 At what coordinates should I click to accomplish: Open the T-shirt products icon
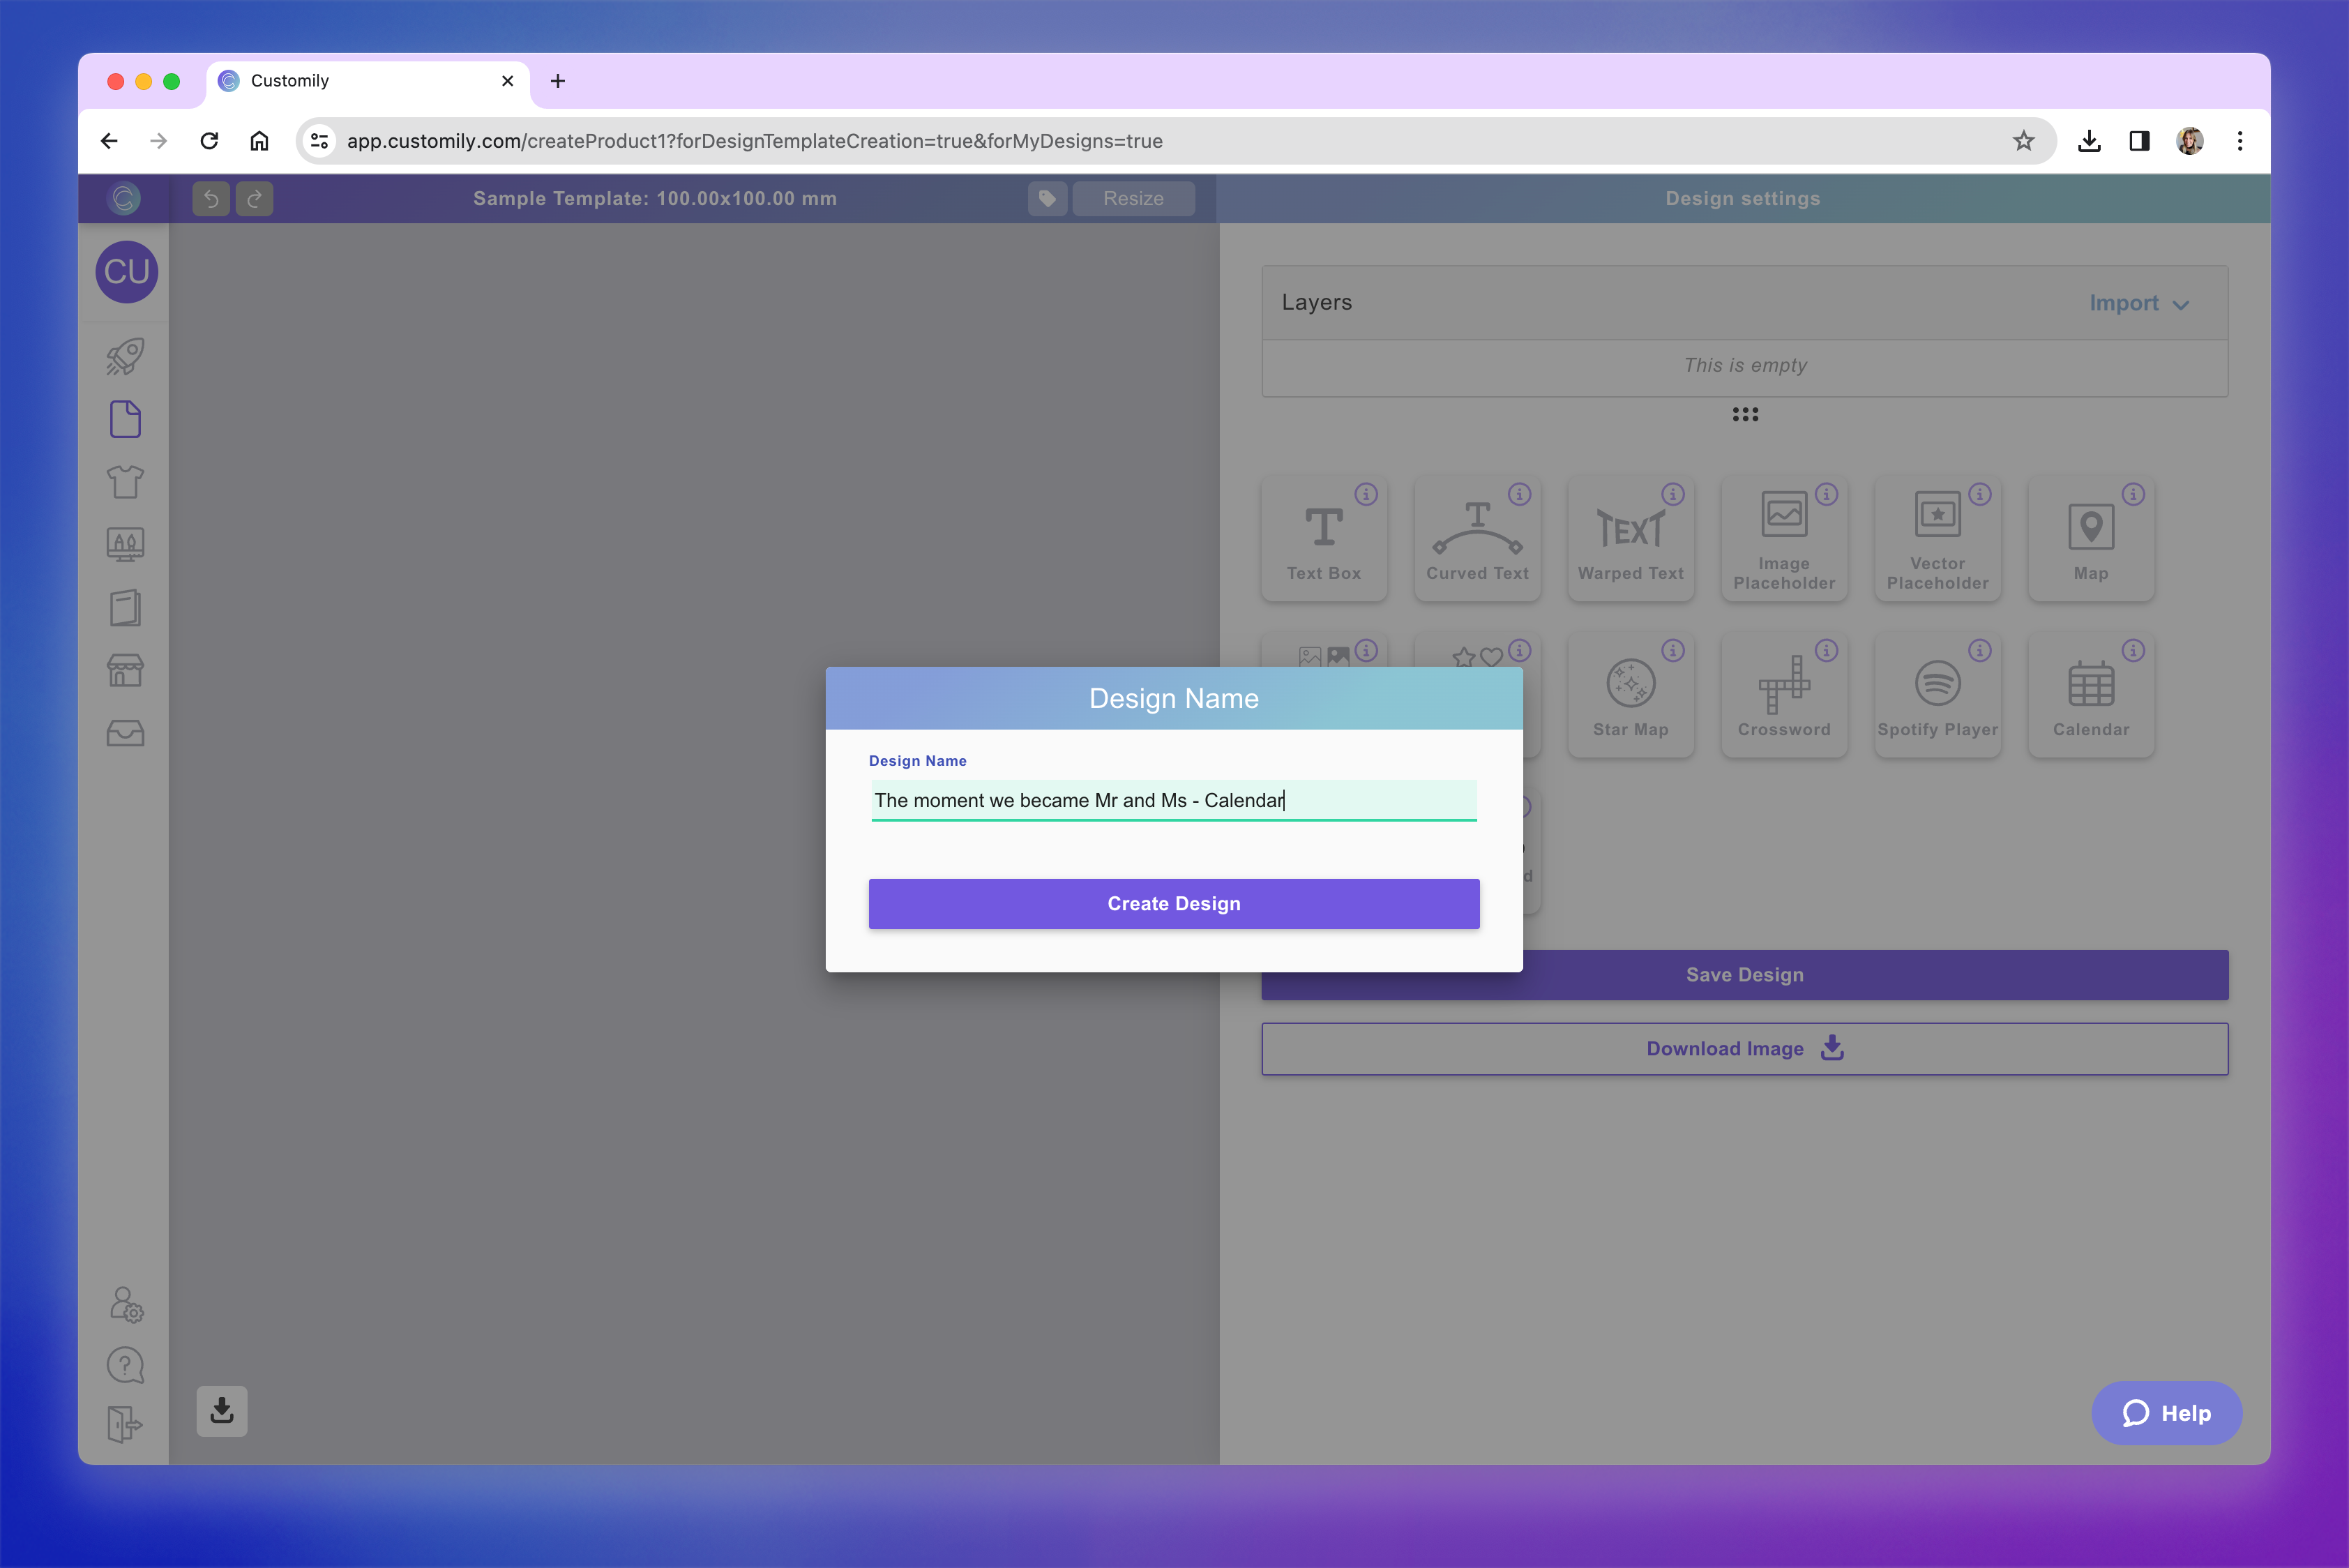coord(125,482)
